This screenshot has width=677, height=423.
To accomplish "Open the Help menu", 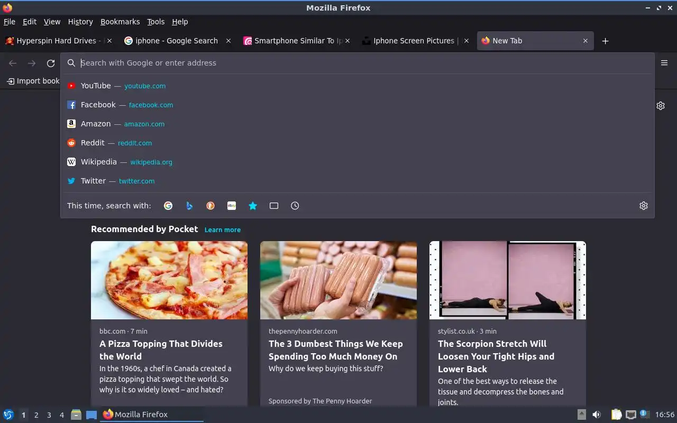I will tap(180, 22).
